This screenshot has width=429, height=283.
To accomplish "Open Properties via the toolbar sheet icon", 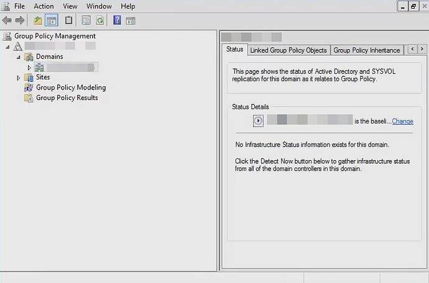I will [86, 20].
